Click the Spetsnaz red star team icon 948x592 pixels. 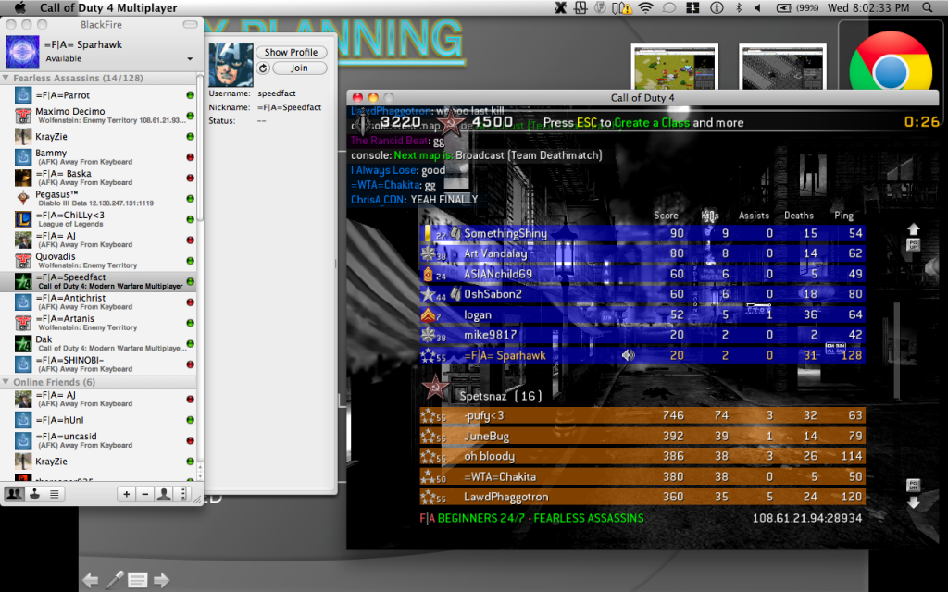pyautogui.click(x=435, y=388)
